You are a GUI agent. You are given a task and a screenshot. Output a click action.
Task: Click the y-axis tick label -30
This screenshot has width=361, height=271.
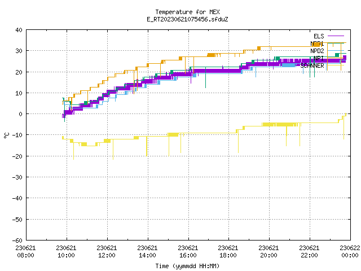tap(17, 177)
